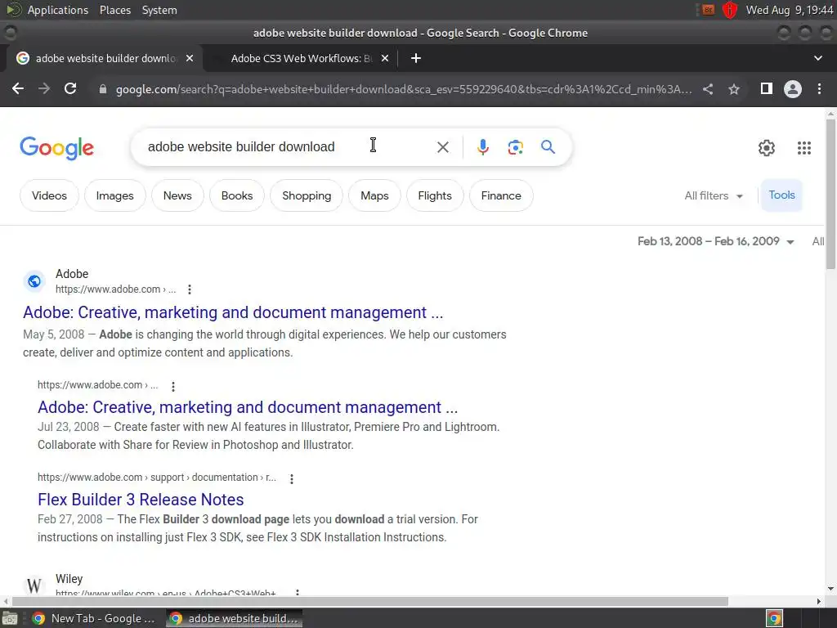Click the Chrome address bar URL
837x628 pixels.
pyautogui.click(x=404, y=89)
